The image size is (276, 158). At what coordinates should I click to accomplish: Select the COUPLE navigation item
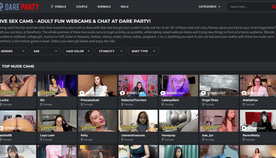(x=82, y=6)
